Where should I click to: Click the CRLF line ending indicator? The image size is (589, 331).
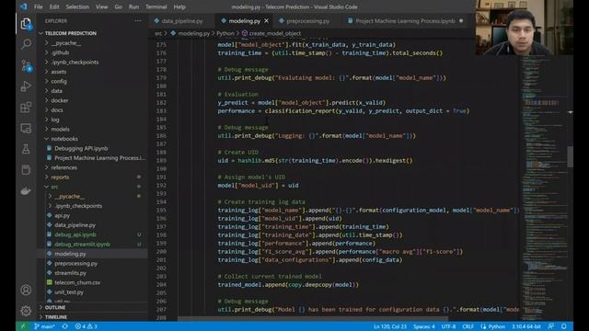[468, 326]
